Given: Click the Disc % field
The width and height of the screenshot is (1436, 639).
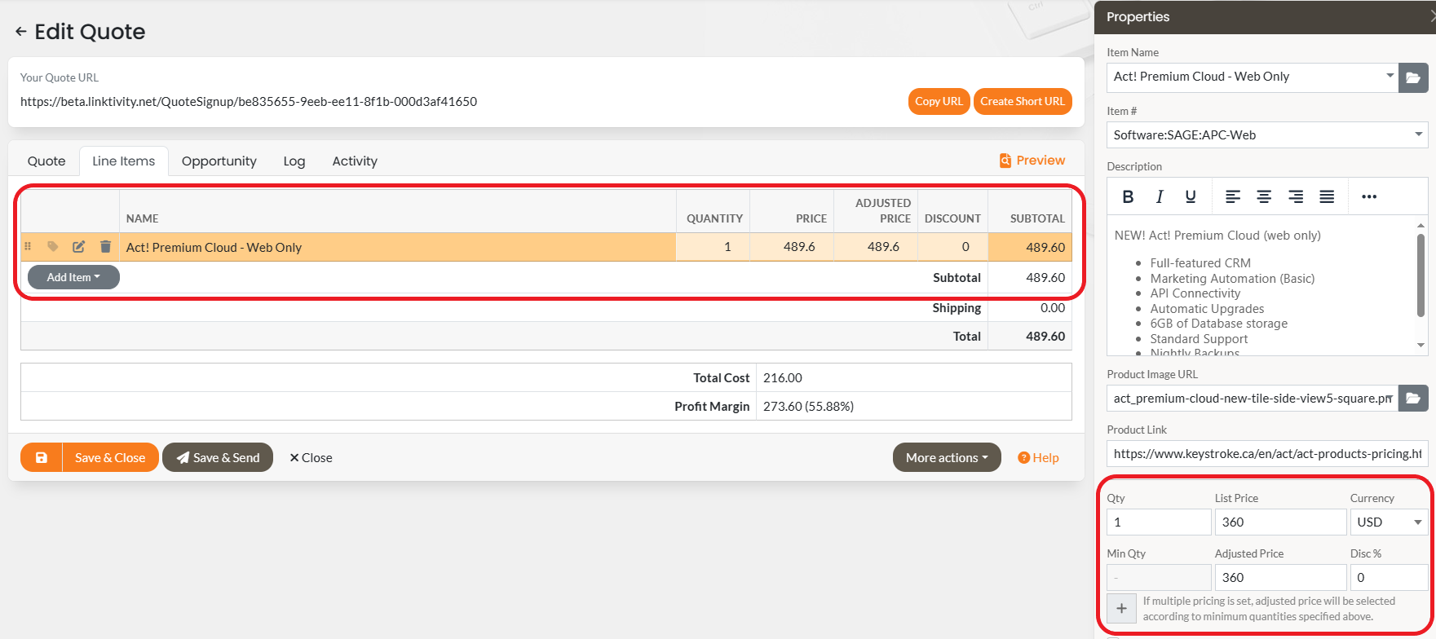Looking at the screenshot, I should (1389, 578).
